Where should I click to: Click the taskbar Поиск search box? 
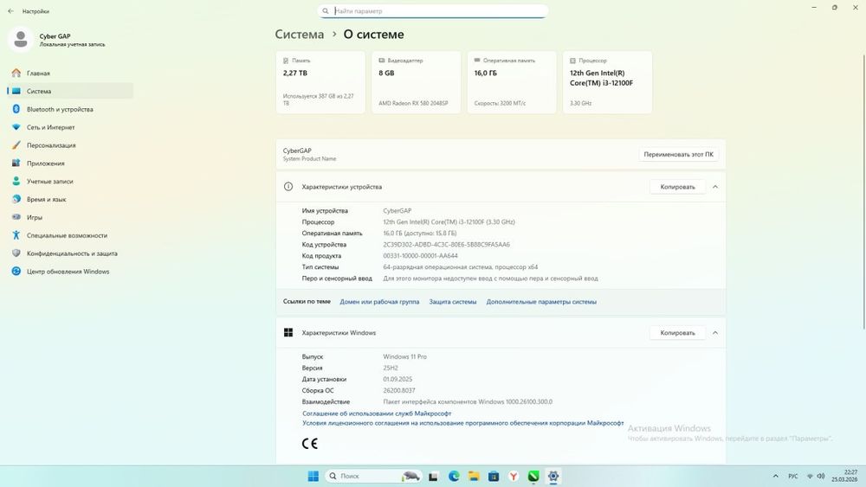click(x=374, y=476)
